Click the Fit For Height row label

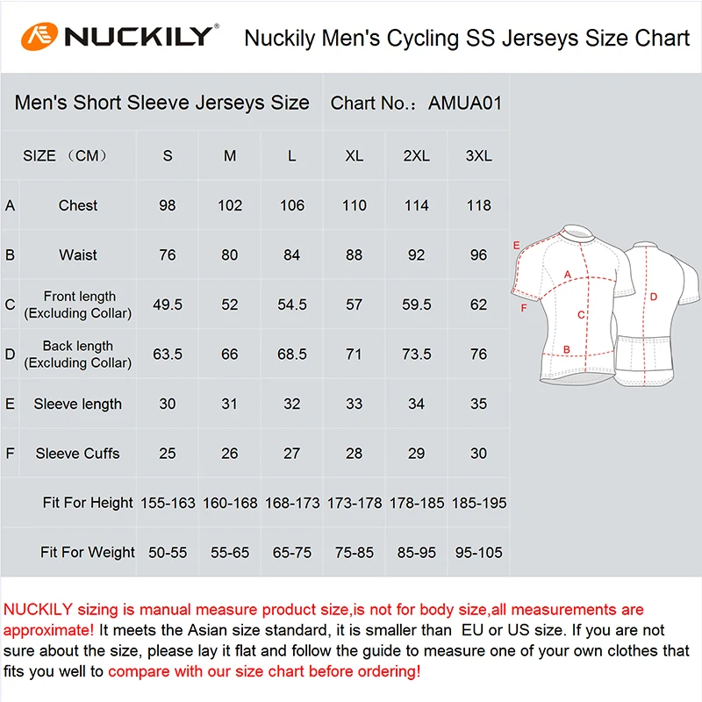click(x=88, y=503)
